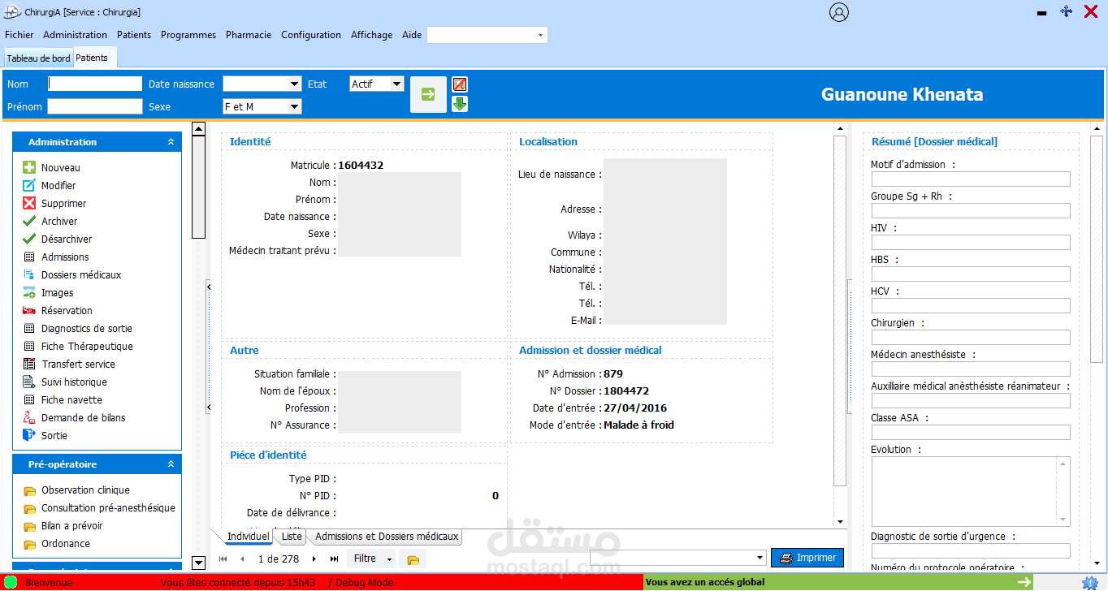This screenshot has height=591, width=1108.
Task: Click the Groupe Sg + Rh field
Action: [x=971, y=211]
